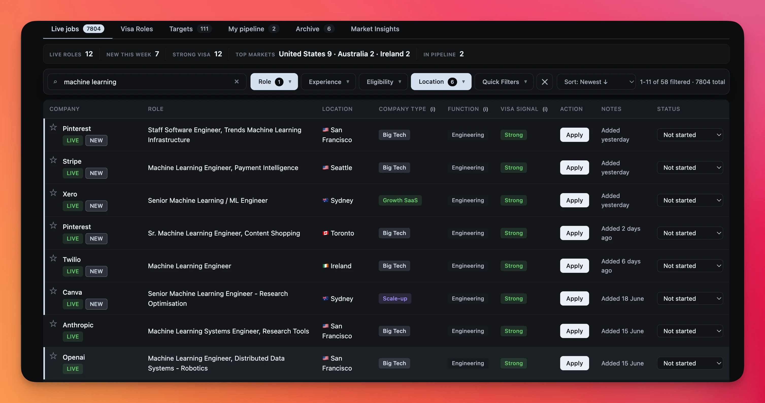Click the search magnifier icon

[x=55, y=82]
